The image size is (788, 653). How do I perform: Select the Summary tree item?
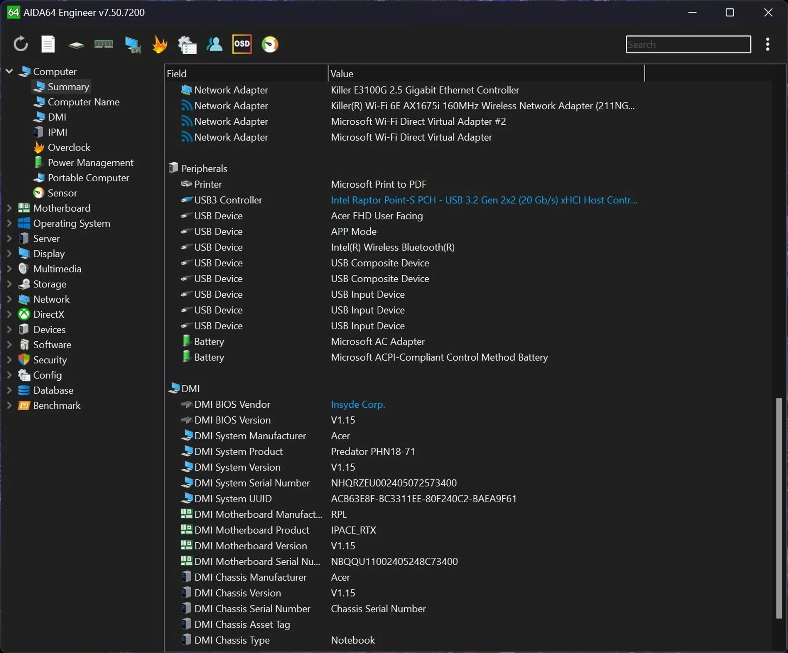(61, 87)
